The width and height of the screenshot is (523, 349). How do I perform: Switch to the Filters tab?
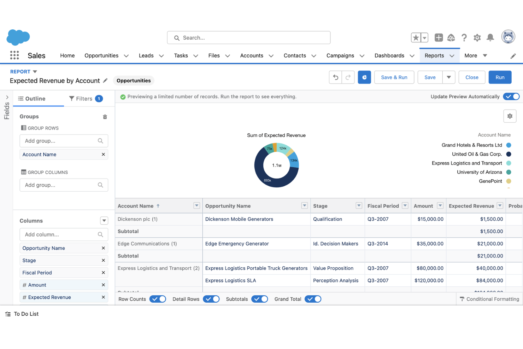[x=84, y=98]
